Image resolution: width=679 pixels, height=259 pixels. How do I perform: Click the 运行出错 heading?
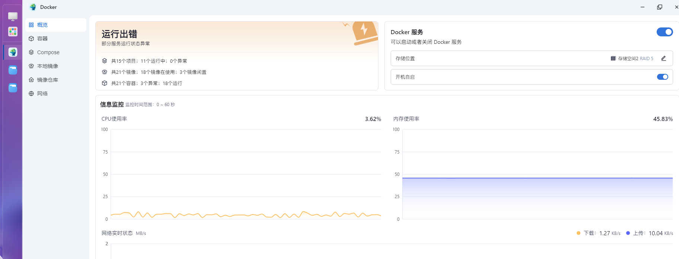[119, 34]
